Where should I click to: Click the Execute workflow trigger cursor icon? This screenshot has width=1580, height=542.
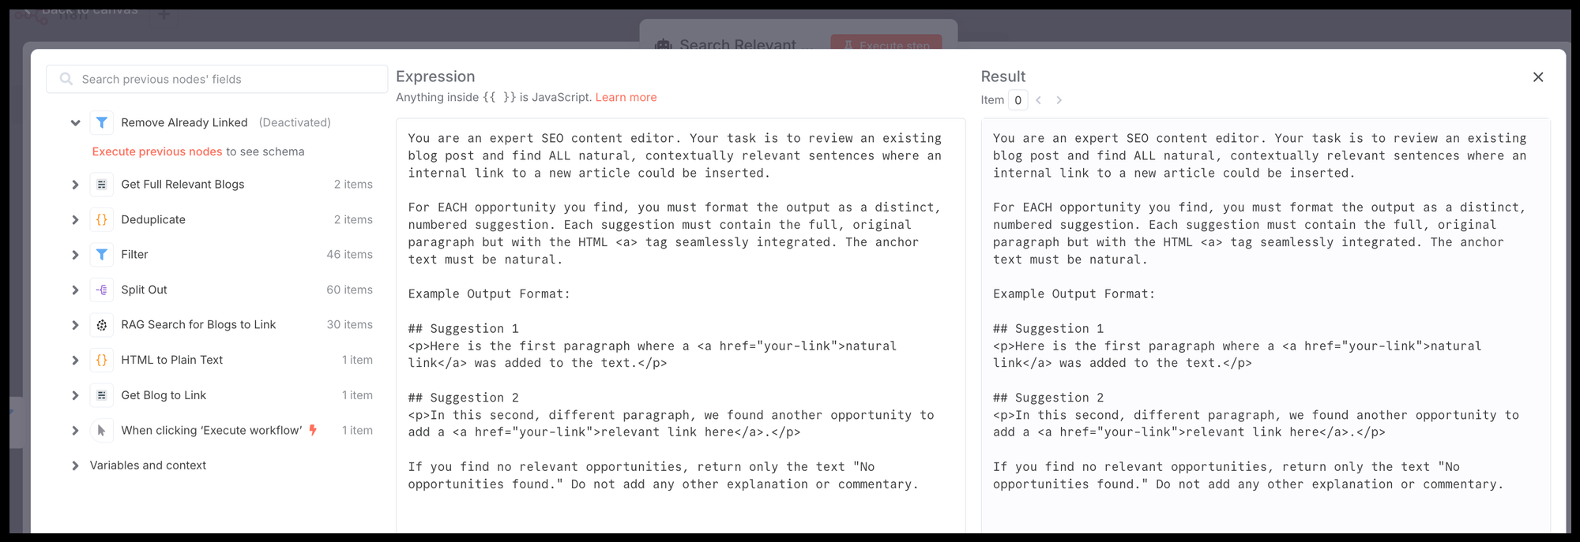102,431
